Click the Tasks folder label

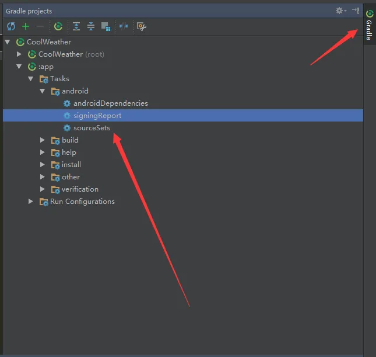(x=59, y=79)
